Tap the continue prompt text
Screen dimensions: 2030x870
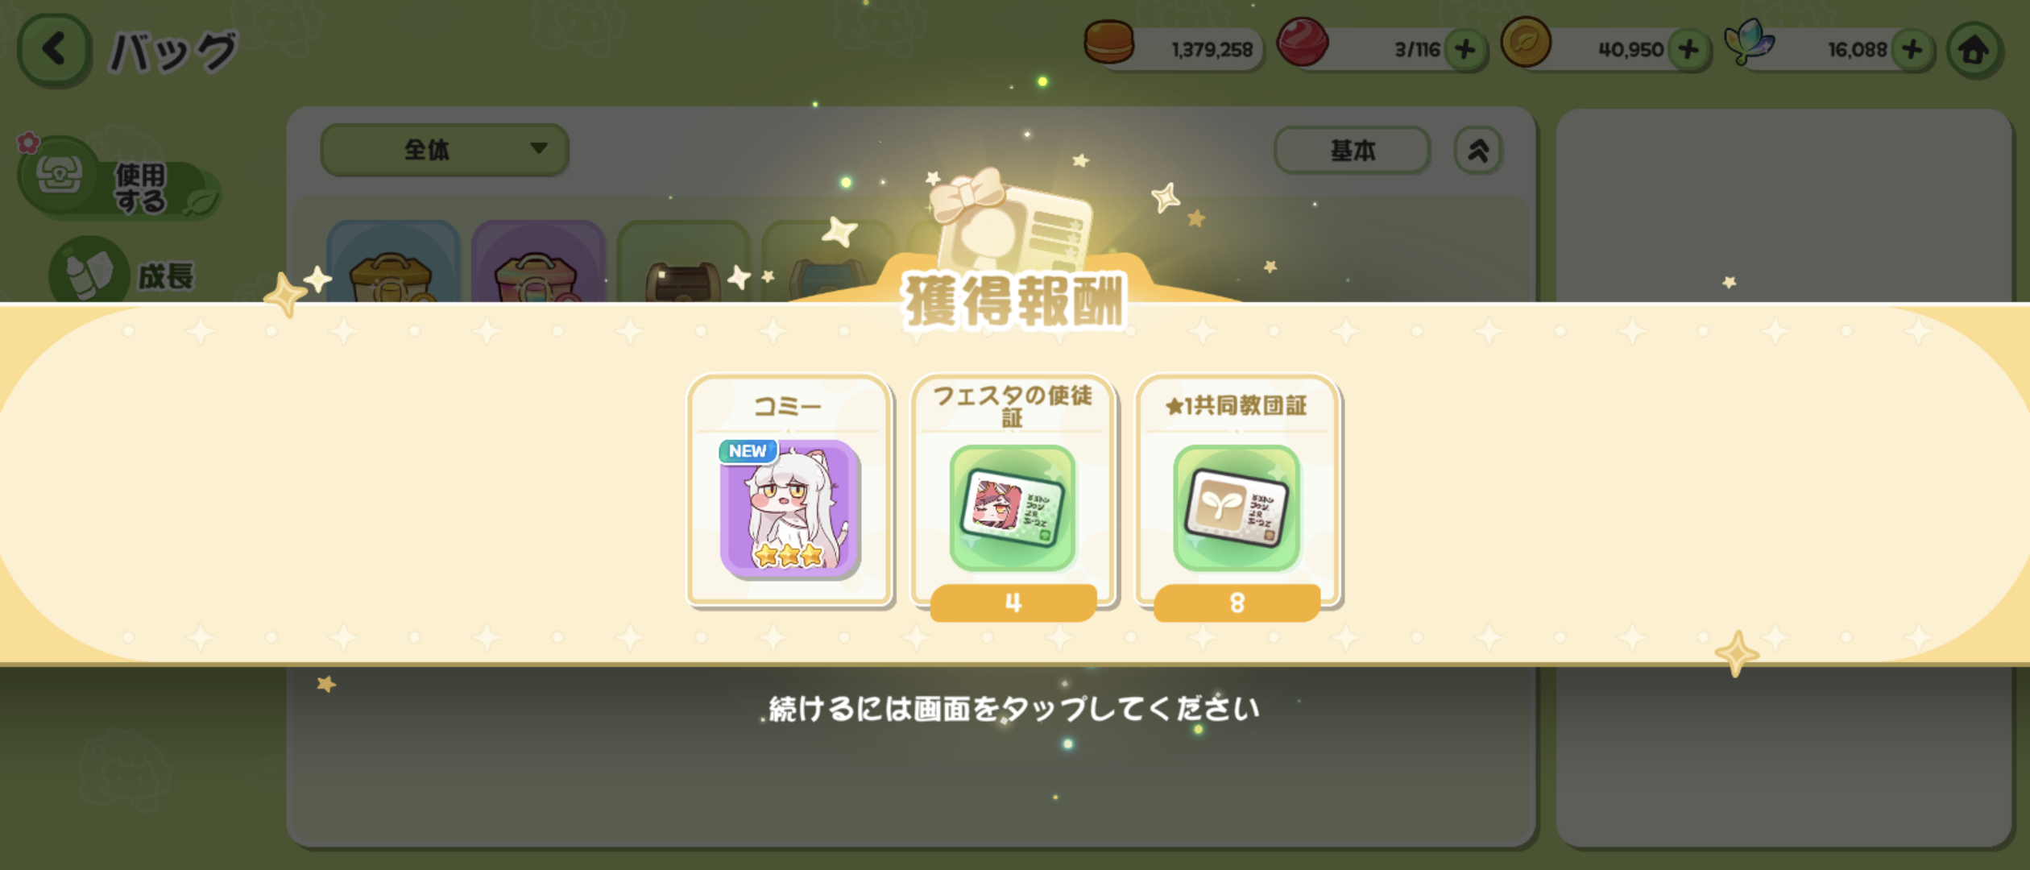click(1013, 709)
